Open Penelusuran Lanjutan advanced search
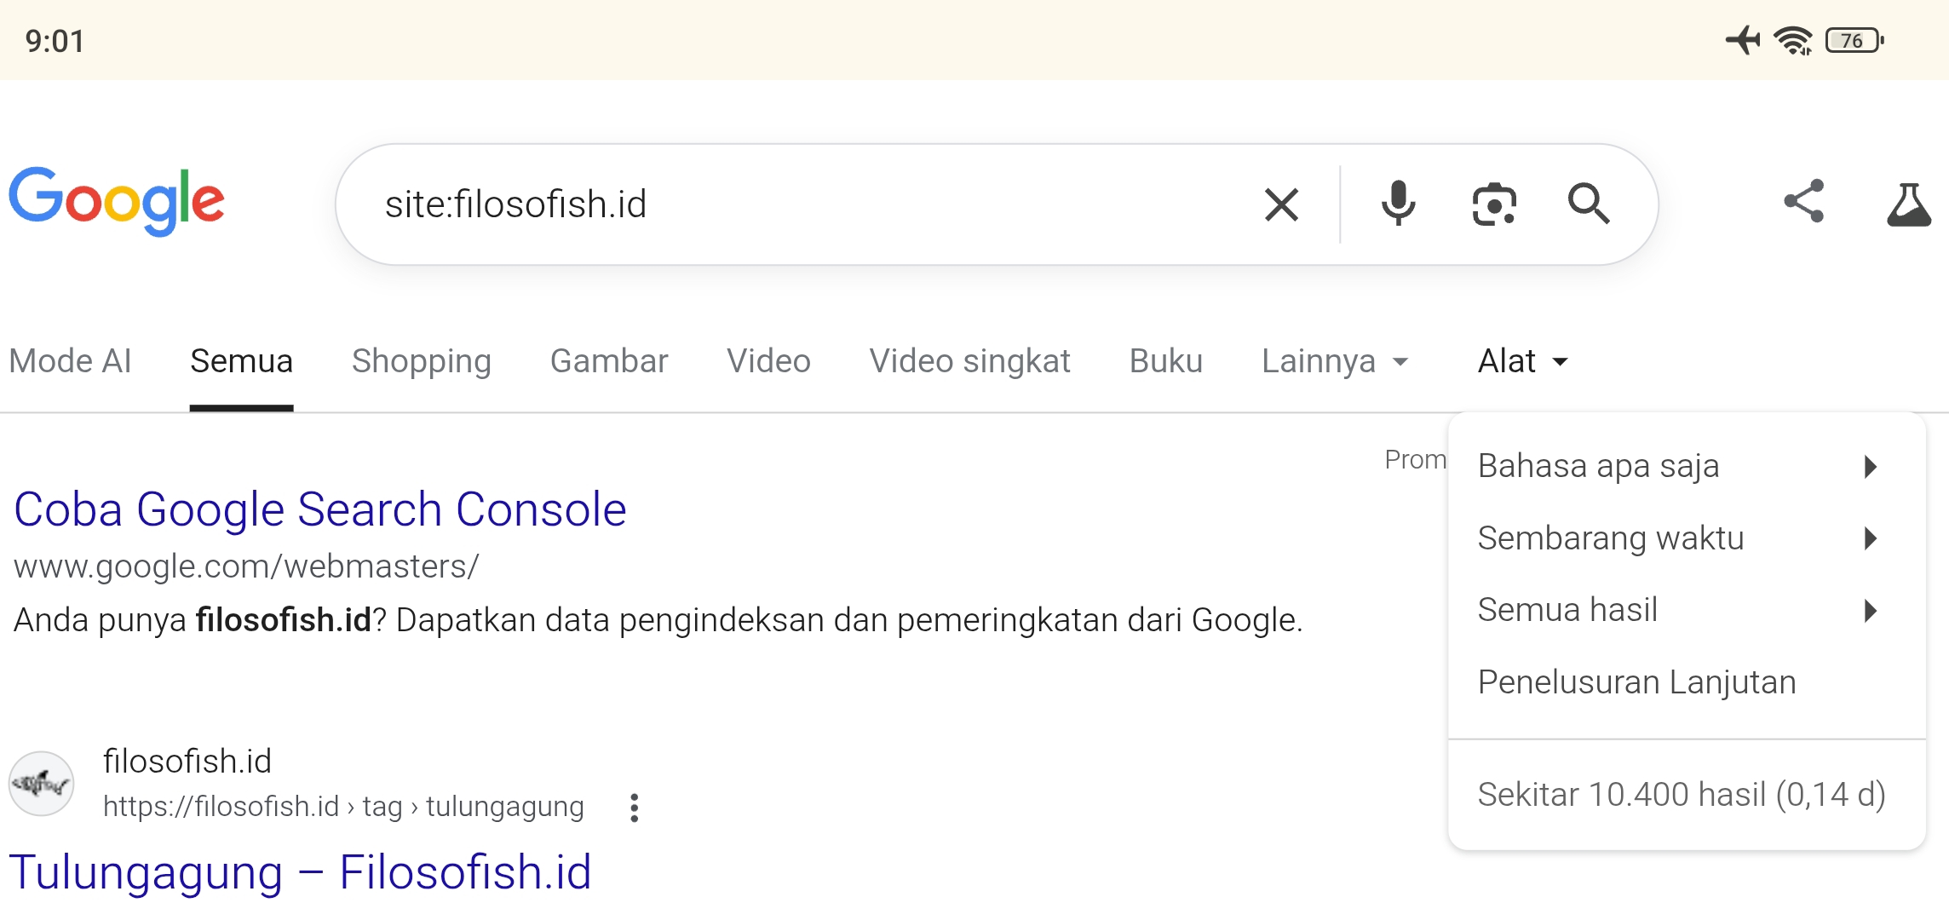 (1687, 682)
